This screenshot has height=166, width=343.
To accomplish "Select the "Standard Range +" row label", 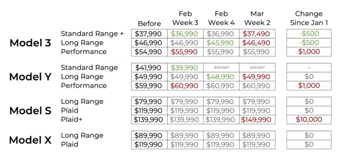I will (92, 34).
